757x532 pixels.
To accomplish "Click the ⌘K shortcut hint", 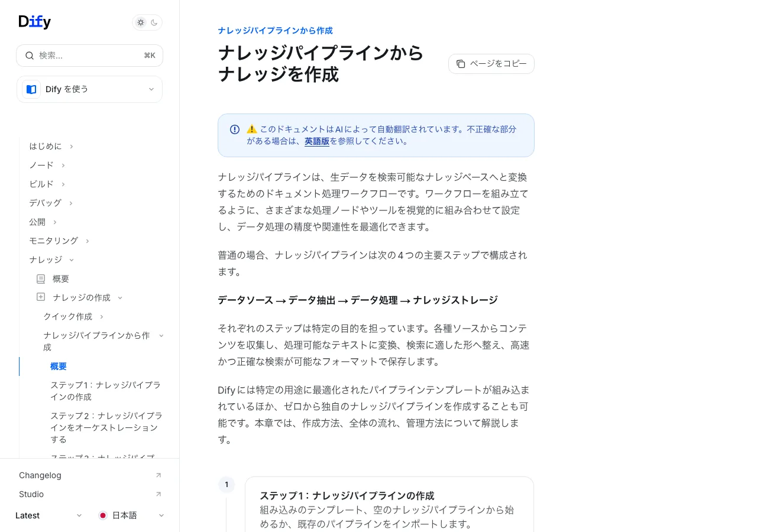I will pos(150,56).
